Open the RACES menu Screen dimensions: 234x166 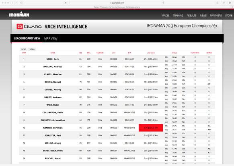pyautogui.click(x=166, y=15)
